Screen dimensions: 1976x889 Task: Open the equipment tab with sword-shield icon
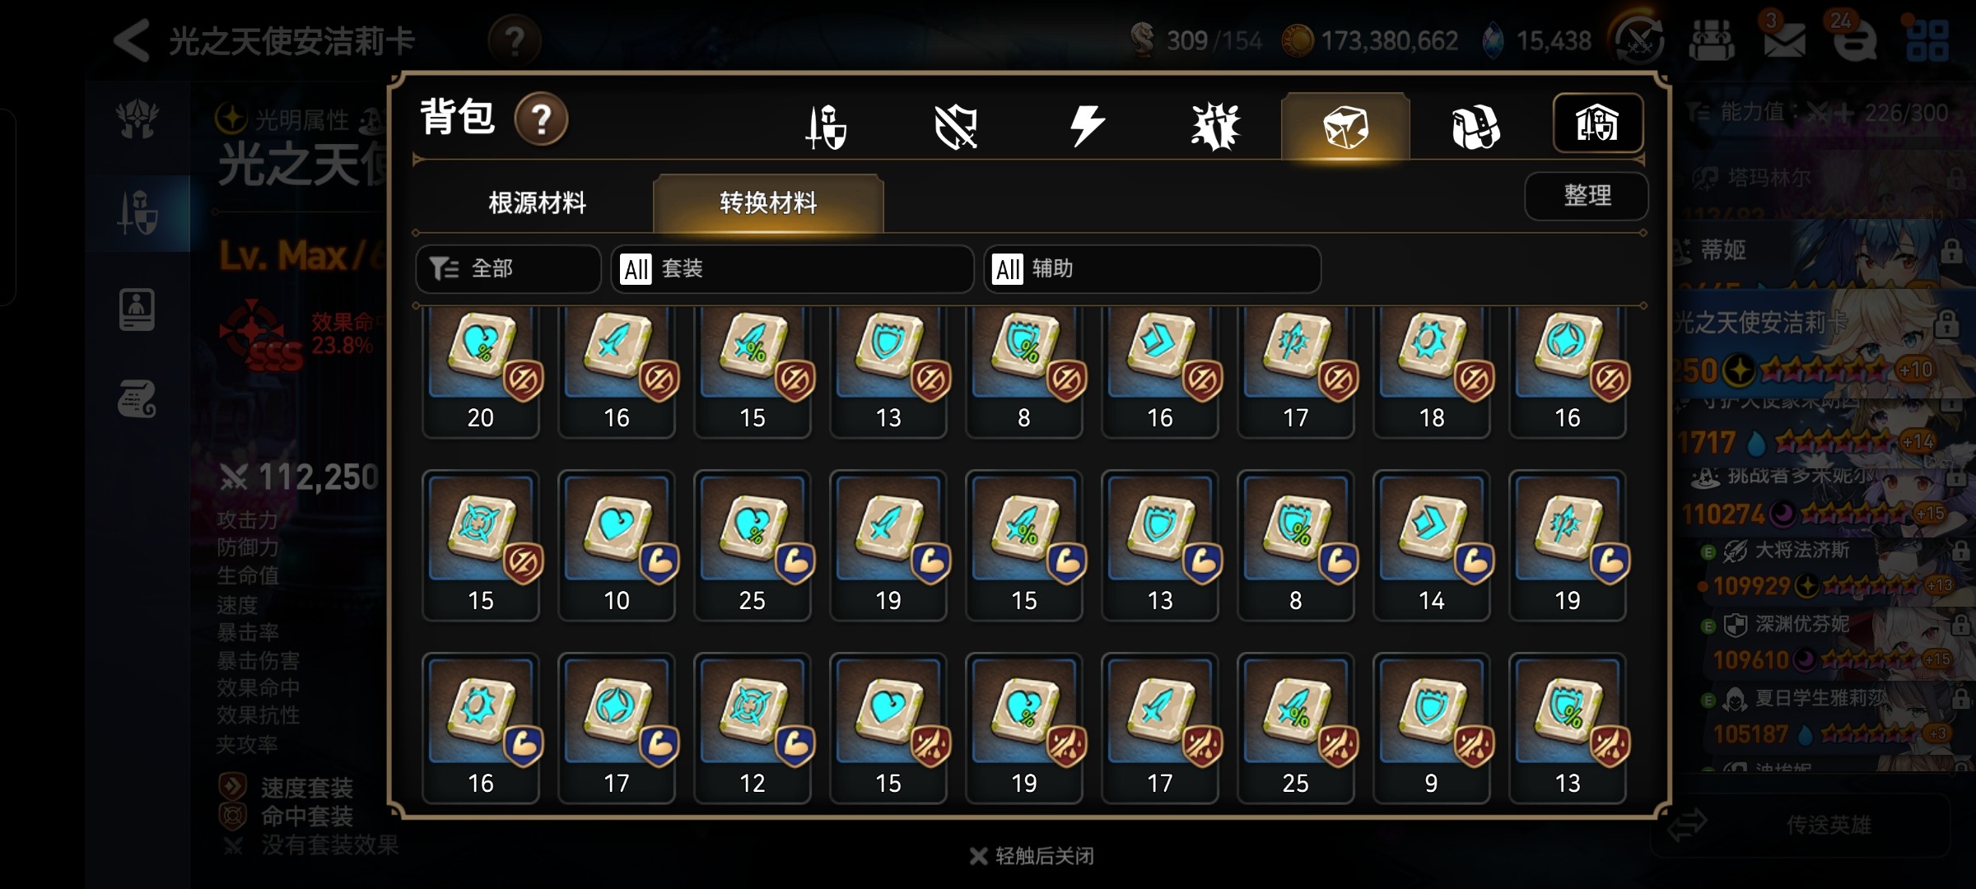(x=826, y=128)
